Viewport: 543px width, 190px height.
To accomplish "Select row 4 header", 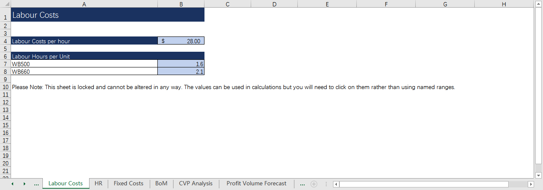I will [x=5, y=41].
